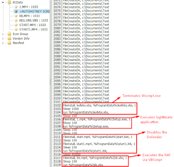Select the KELLVBS.VBS : 1033 resource

click(x=34, y=20)
